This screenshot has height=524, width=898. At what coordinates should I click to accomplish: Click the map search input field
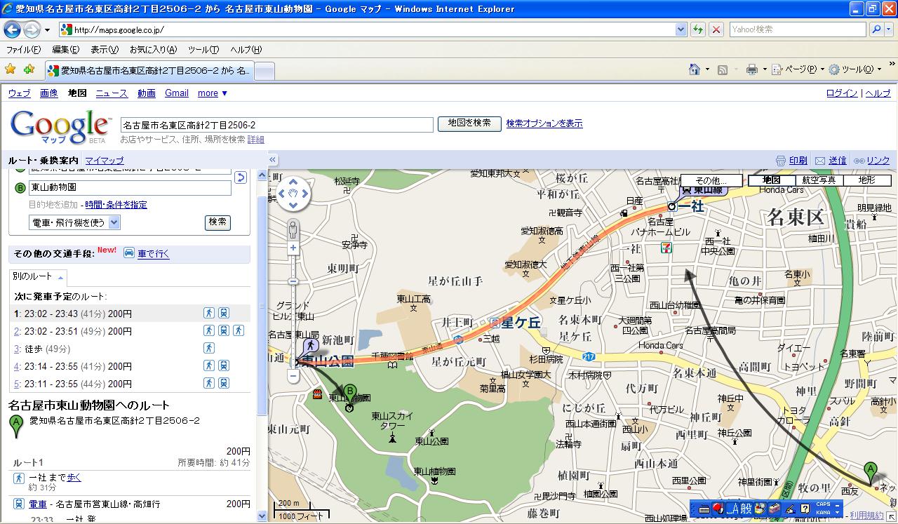pyautogui.click(x=277, y=125)
